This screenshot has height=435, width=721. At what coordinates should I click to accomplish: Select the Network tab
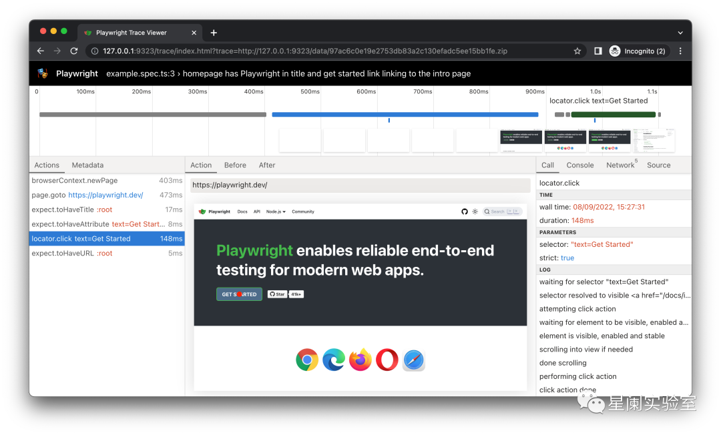tap(621, 165)
